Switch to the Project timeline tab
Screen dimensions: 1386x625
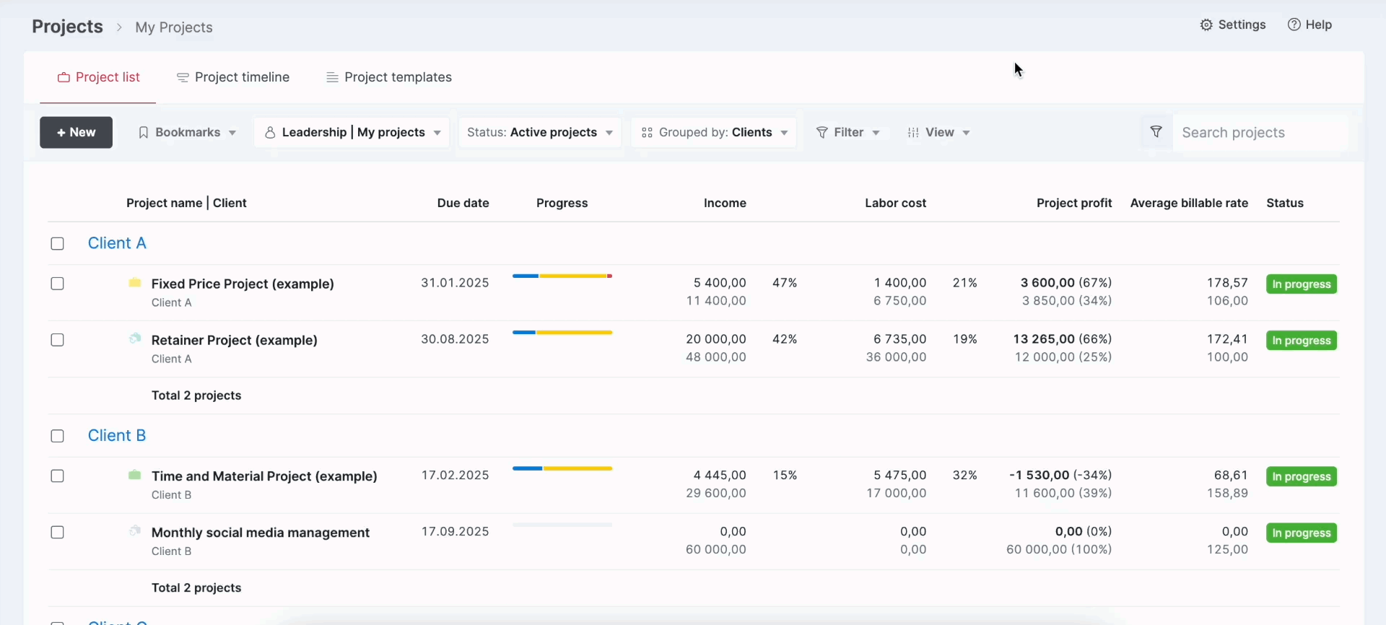click(x=233, y=77)
